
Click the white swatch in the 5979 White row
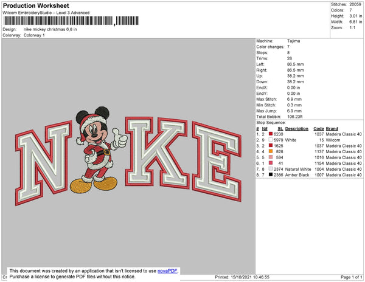271,140
